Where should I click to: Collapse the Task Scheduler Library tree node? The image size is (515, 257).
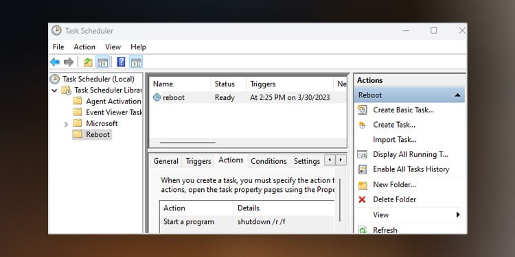coord(54,90)
